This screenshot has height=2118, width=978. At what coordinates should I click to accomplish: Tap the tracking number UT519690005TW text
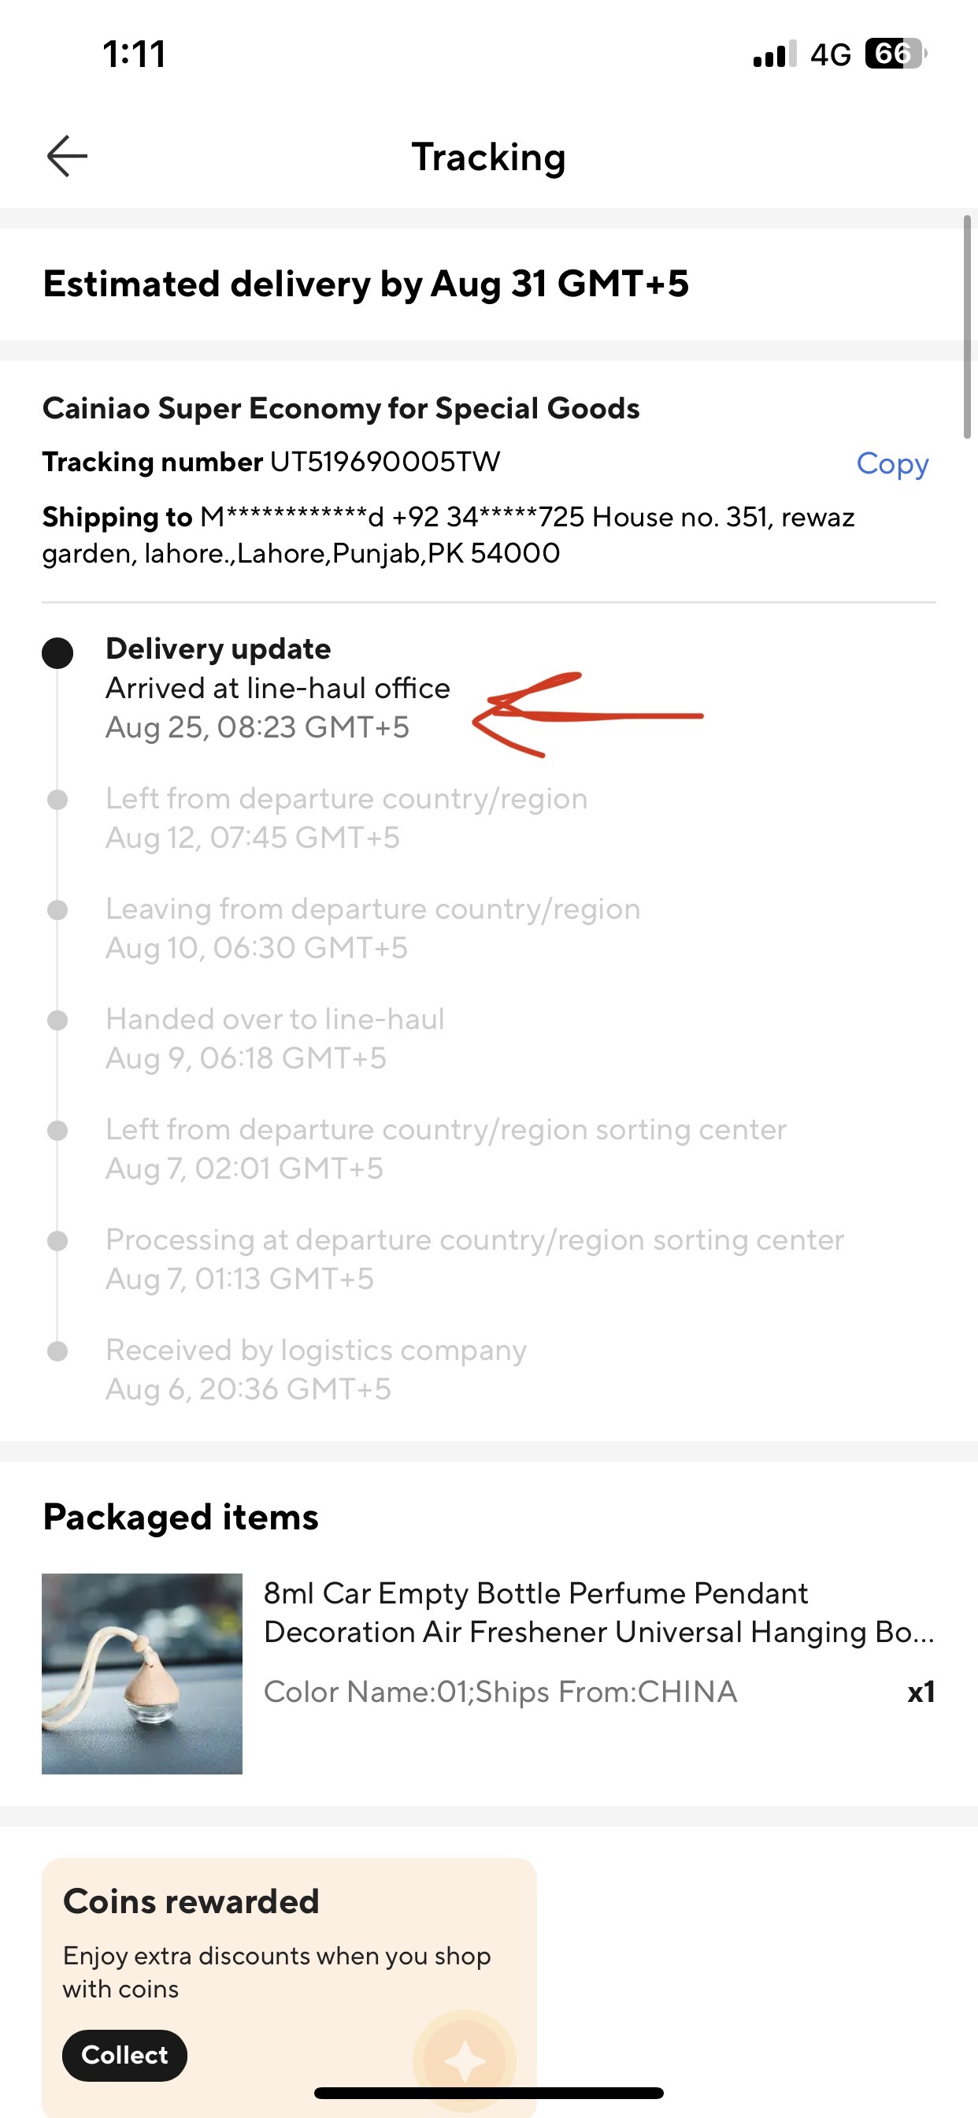[384, 461]
